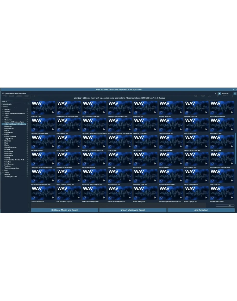This screenshot has height=301, width=237.
Task: Open the filter dropdown beside search box
Action: [219, 94]
